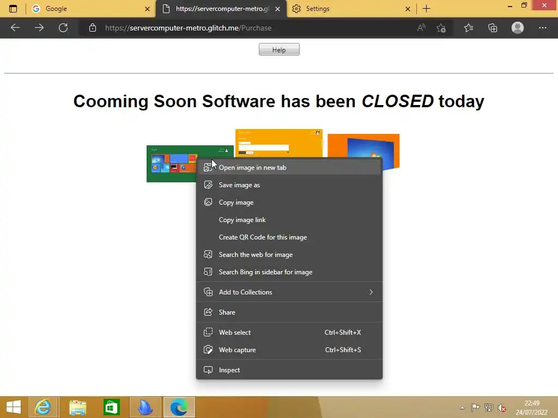Choose Open image in new tab
The width and height of the screenshot is (558, 418).
pyautogui.click(x=289, y=168)
